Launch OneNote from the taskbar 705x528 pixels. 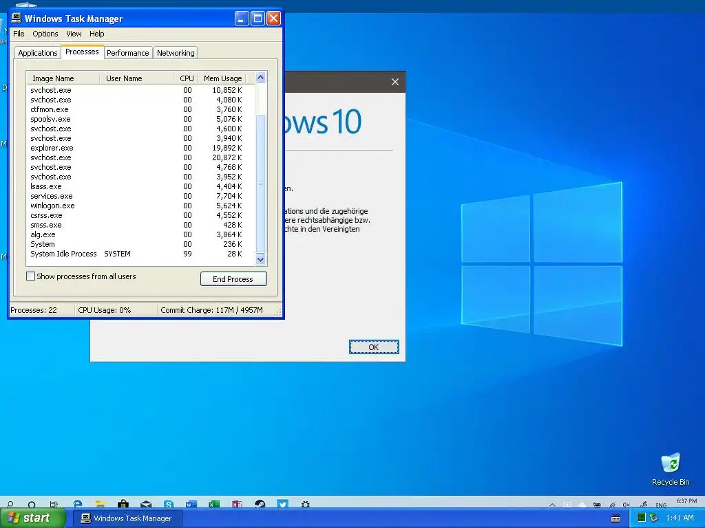(x=237, y=504)
